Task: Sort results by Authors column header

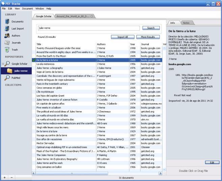Action: (113, 44)
